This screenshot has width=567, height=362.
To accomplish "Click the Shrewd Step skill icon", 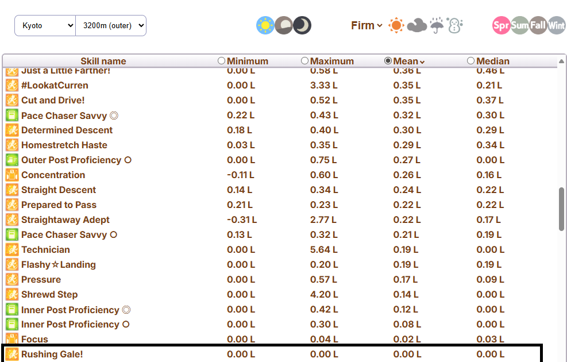I will pyautogui.click(x=12, y=294).
